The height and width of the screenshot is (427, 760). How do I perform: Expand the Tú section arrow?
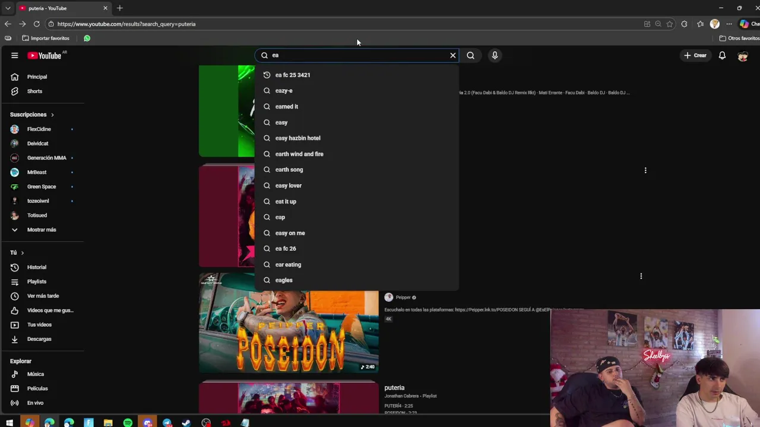(x=23, y=253)
